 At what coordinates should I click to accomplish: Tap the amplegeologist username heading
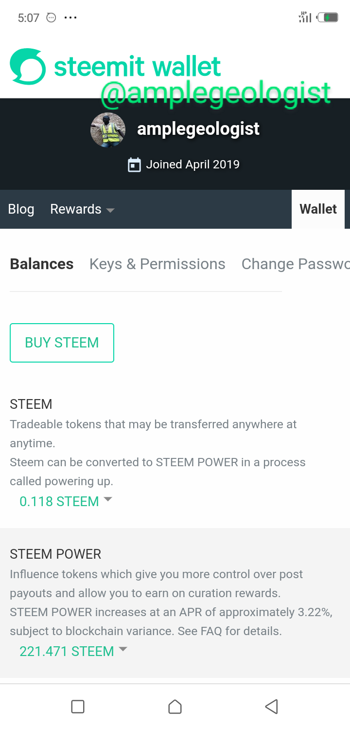click(198, 129)
